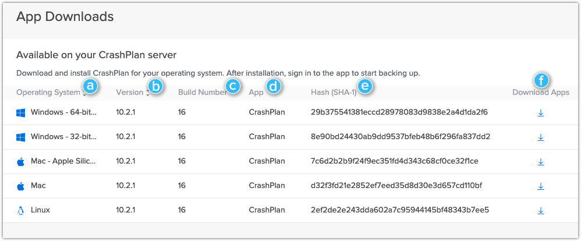
Task: Click the Apple logo beside Mac
Action: tap(20, 186)
